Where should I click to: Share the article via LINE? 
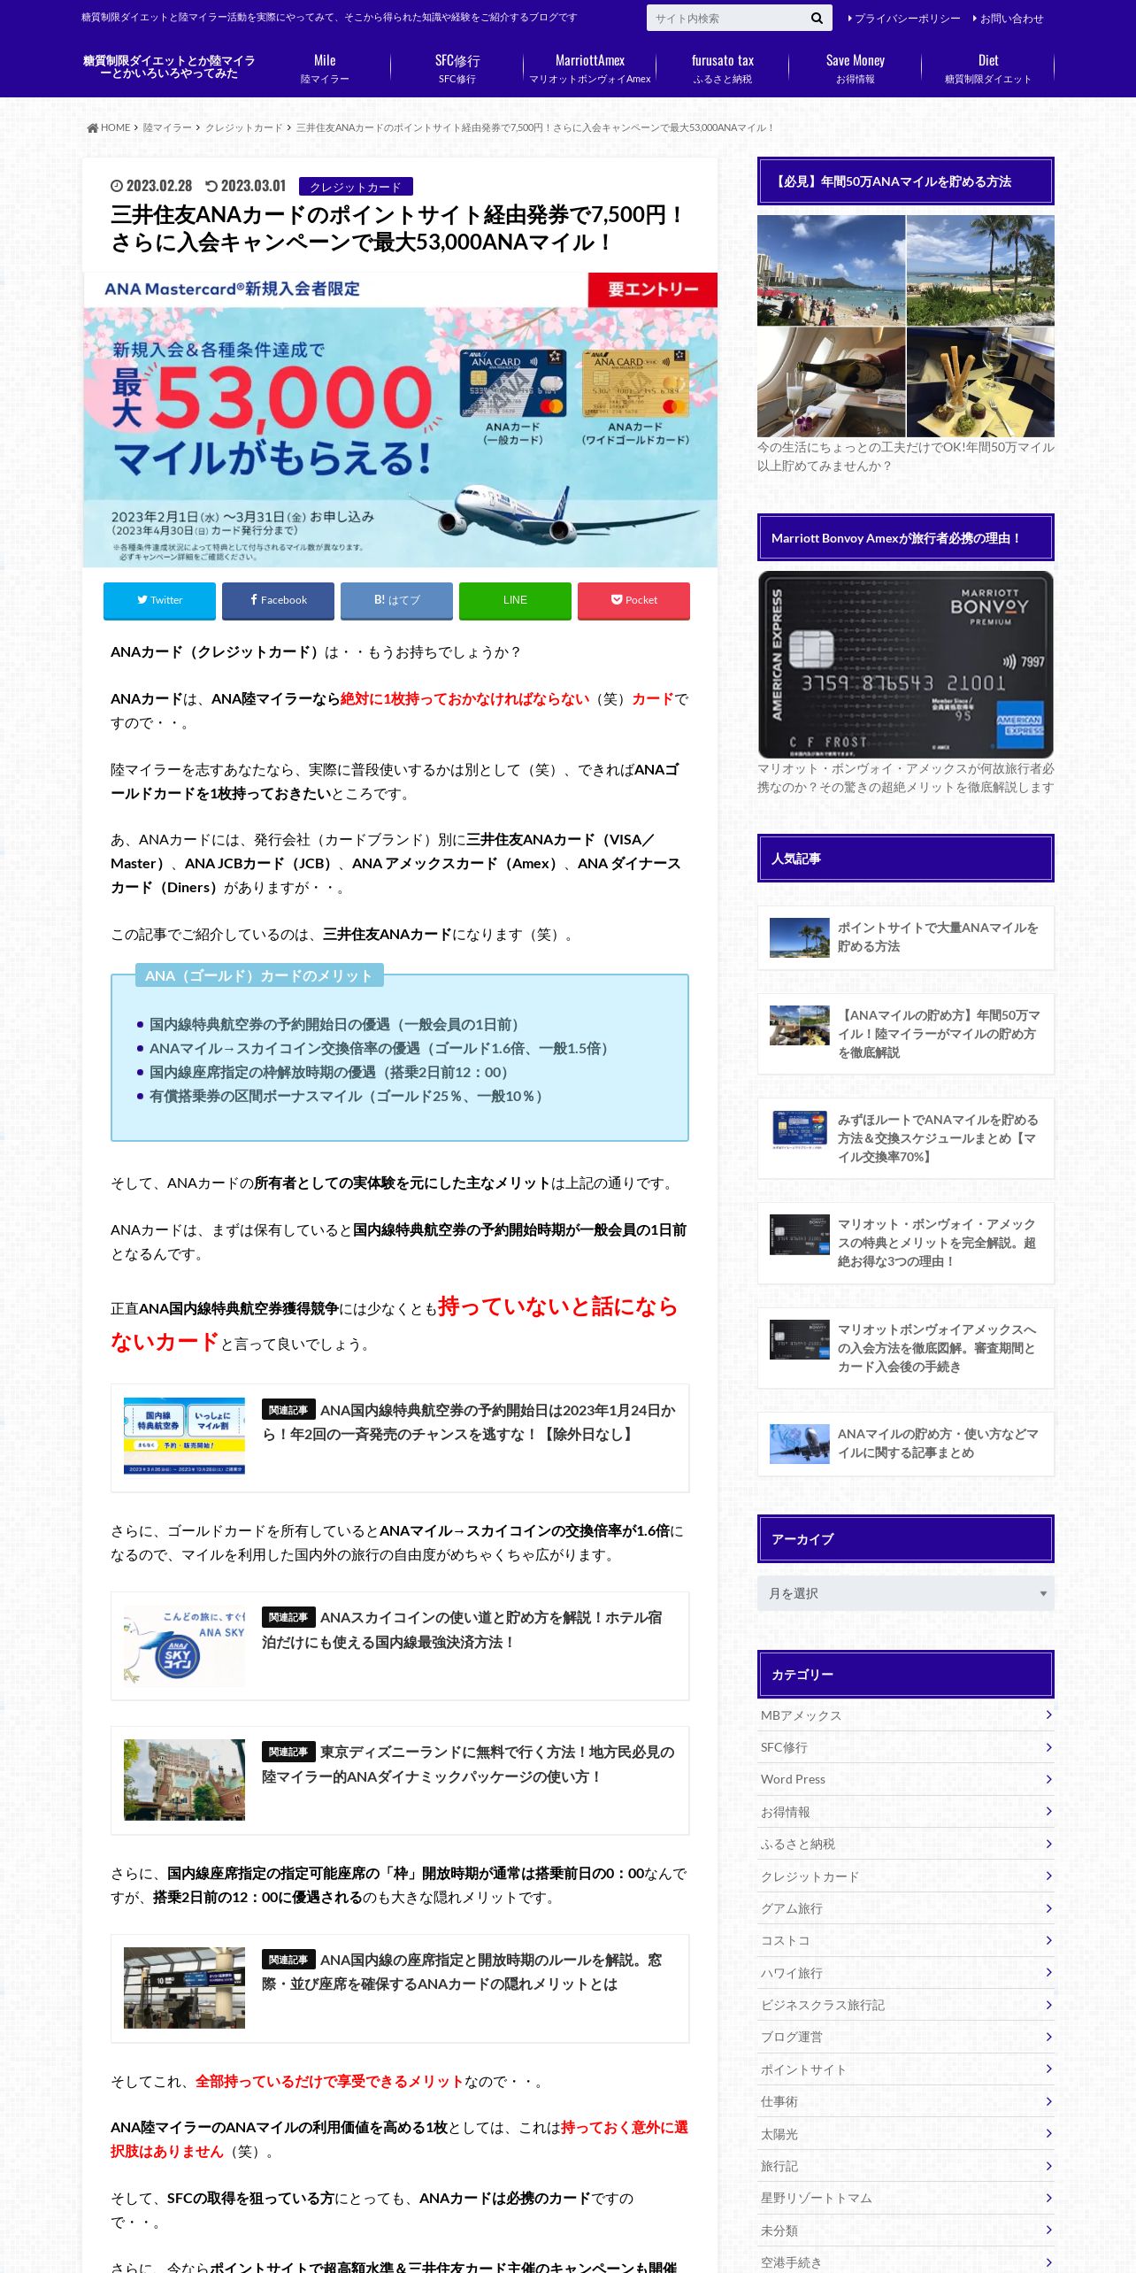pos(515,600)
